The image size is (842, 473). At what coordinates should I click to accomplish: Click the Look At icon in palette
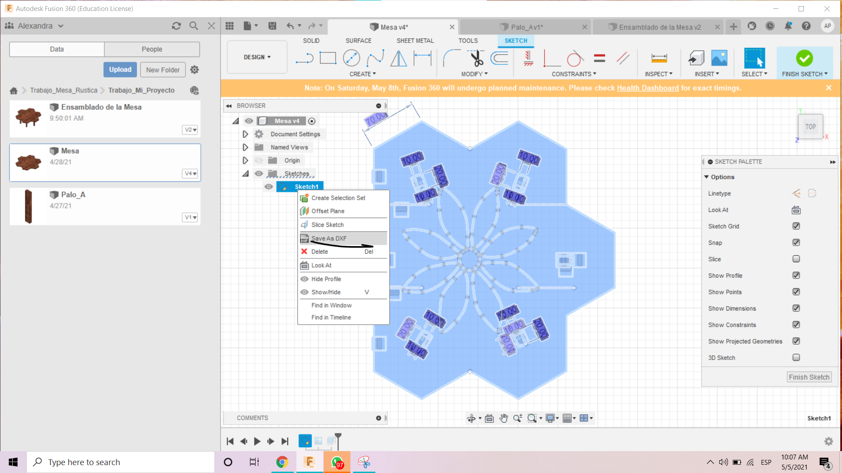coord(796,210)
